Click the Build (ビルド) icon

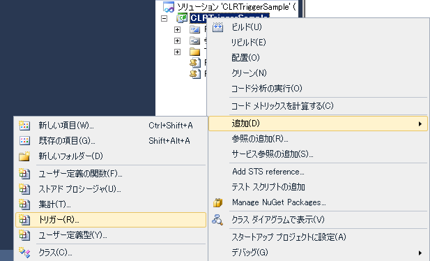[x=217, y=27]
